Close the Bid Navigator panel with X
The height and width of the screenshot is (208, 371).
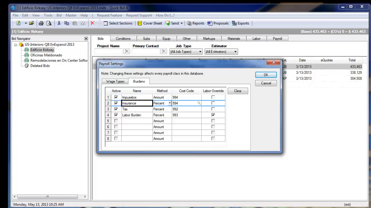(x=86, y=38)
